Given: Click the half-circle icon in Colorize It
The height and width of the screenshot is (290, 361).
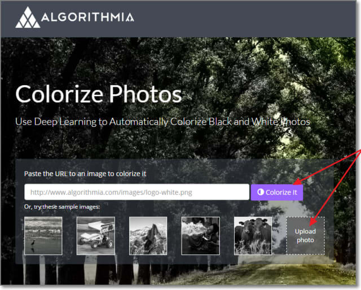Looking at the screenshot, I should point(261,192).
